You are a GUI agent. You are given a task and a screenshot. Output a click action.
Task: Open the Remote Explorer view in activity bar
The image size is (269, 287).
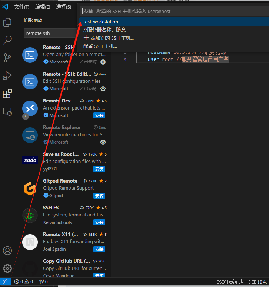[7, 111]
